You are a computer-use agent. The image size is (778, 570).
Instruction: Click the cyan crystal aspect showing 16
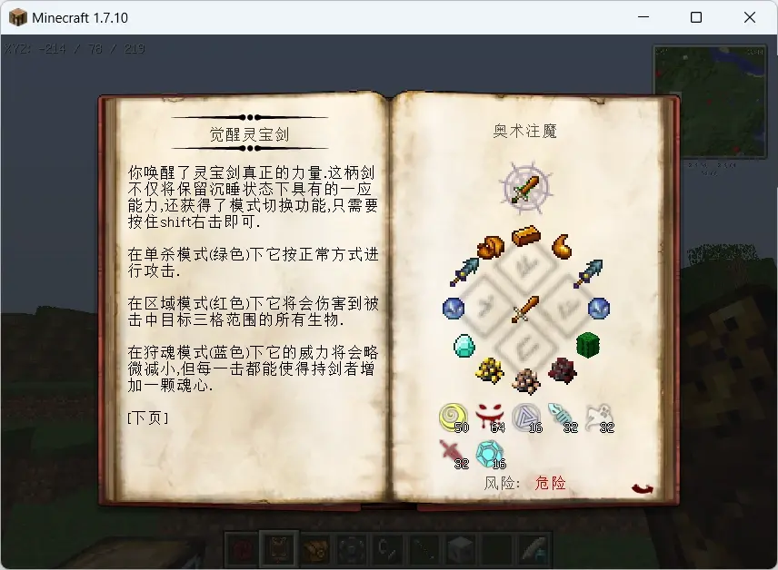click(489, 453)
